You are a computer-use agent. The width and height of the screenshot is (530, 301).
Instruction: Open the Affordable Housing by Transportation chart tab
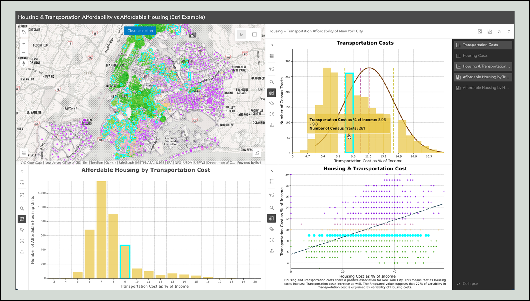point(483,77)
